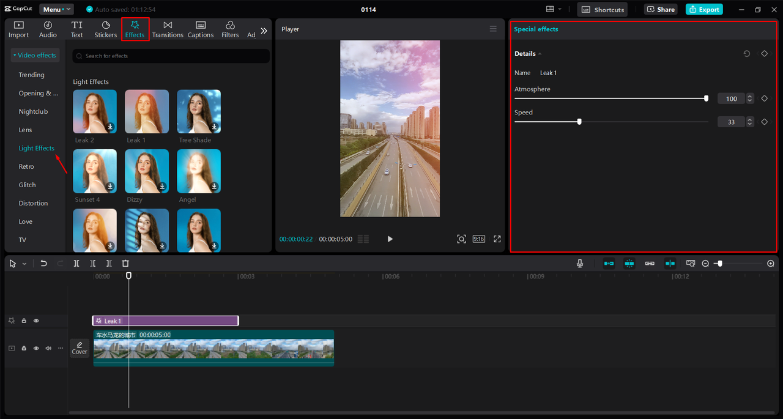The height and width of the screenshot is (419, 783).
Task: Click the player fullscreen icon
Action: click(497, 239)
